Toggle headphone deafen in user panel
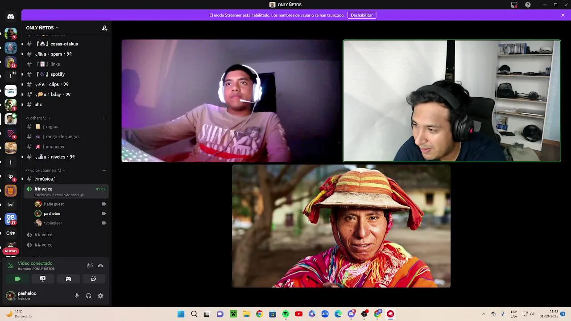The height and width of the screenshot is (321, 571). (x=88, y=296)
